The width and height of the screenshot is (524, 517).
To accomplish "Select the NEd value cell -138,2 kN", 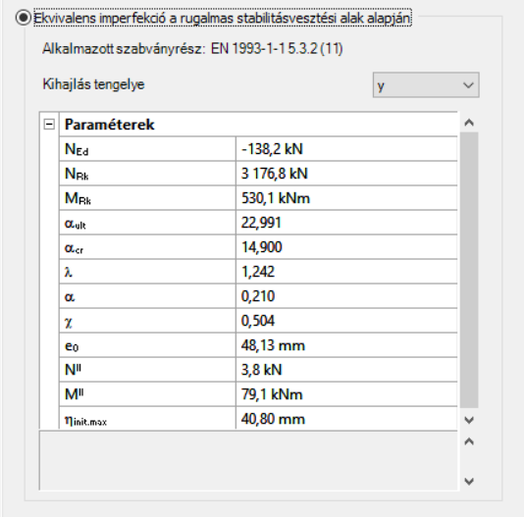I will [x=346, y=149].
